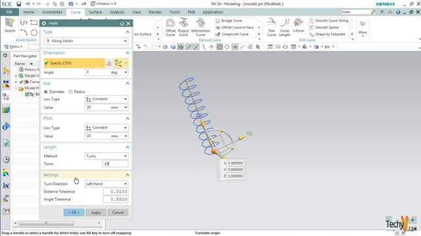Select the Trim Curve tool

point(272,28)
